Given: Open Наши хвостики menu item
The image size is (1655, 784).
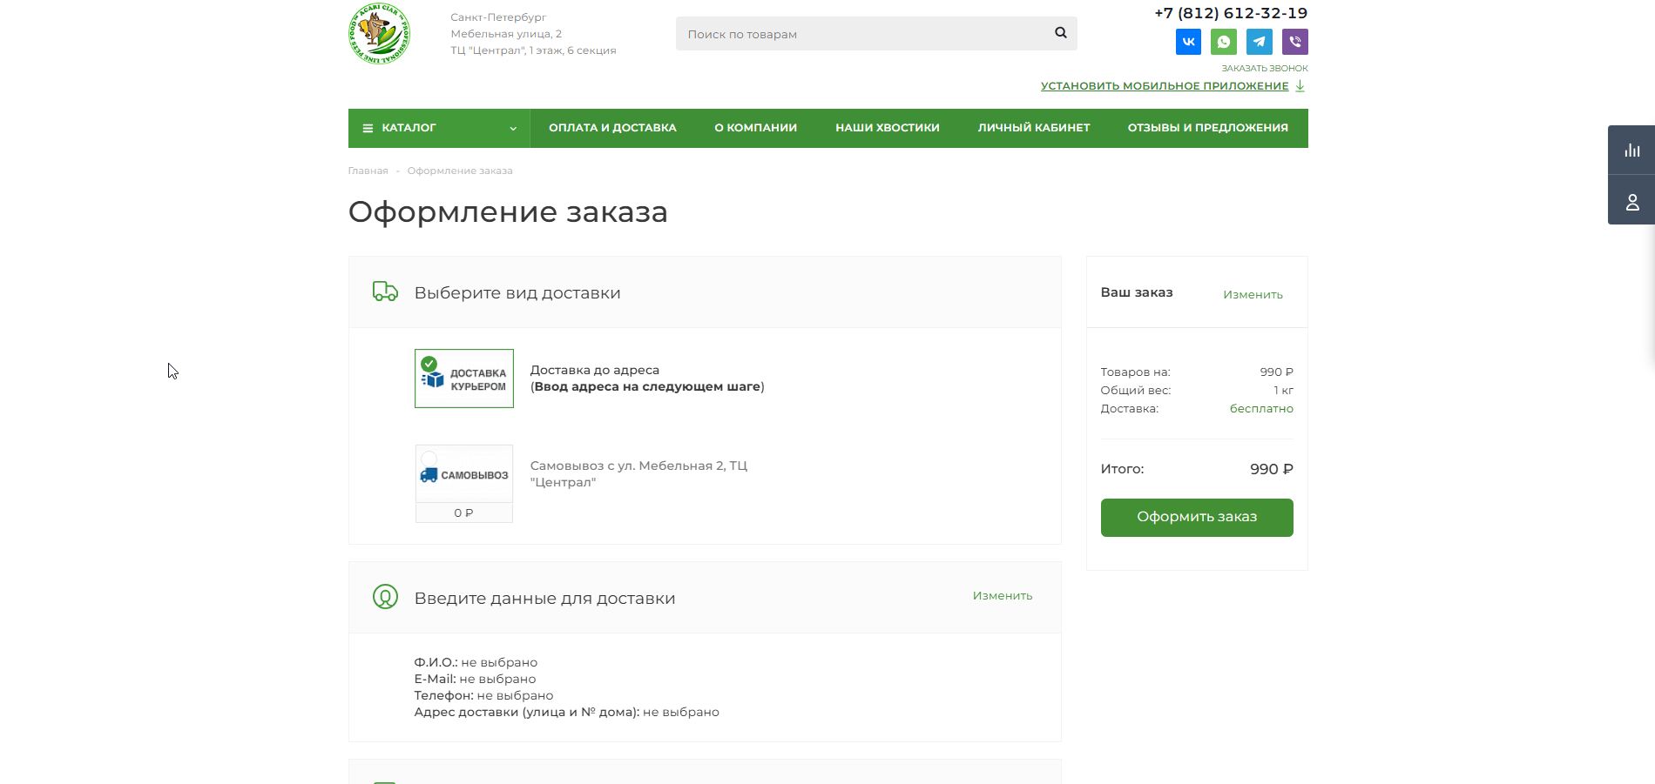Looking at the screenshot, I should click(x=888, y=128).
